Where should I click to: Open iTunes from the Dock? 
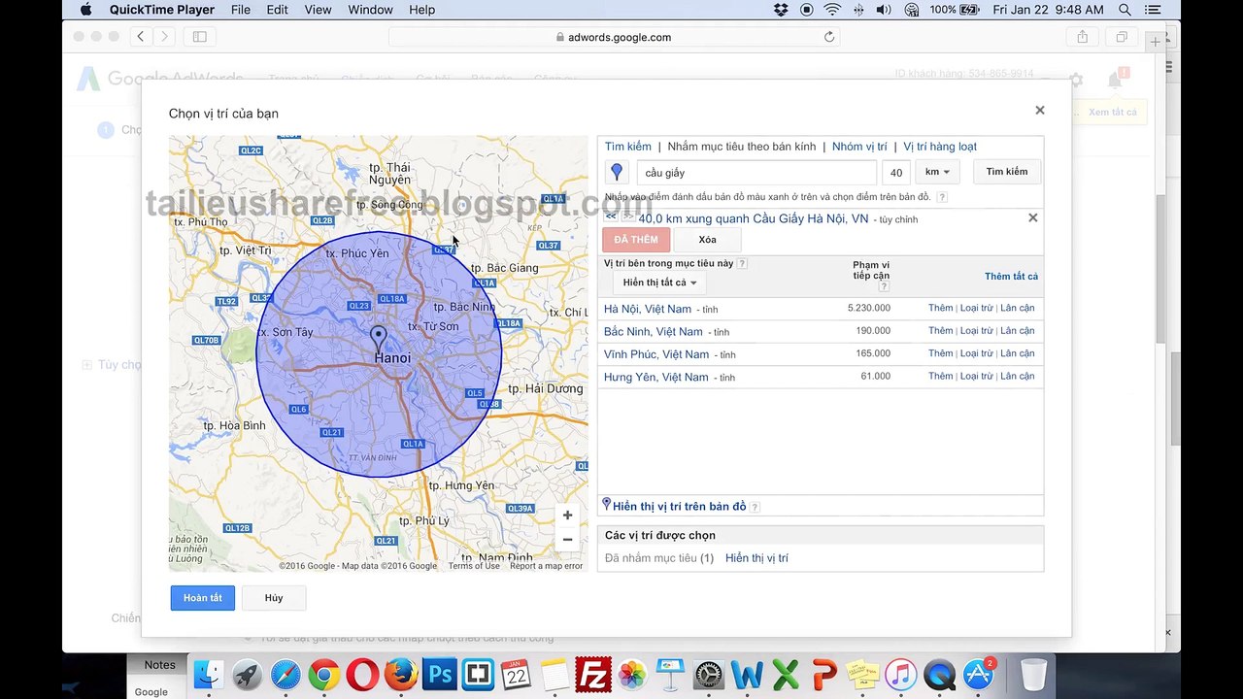901,674
